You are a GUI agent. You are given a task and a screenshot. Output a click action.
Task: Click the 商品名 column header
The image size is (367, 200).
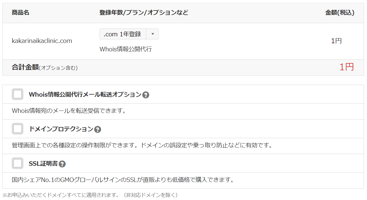click(20, 13)
